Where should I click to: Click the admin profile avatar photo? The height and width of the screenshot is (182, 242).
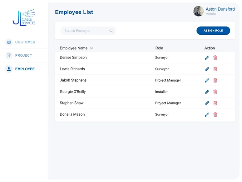point(198,11)
